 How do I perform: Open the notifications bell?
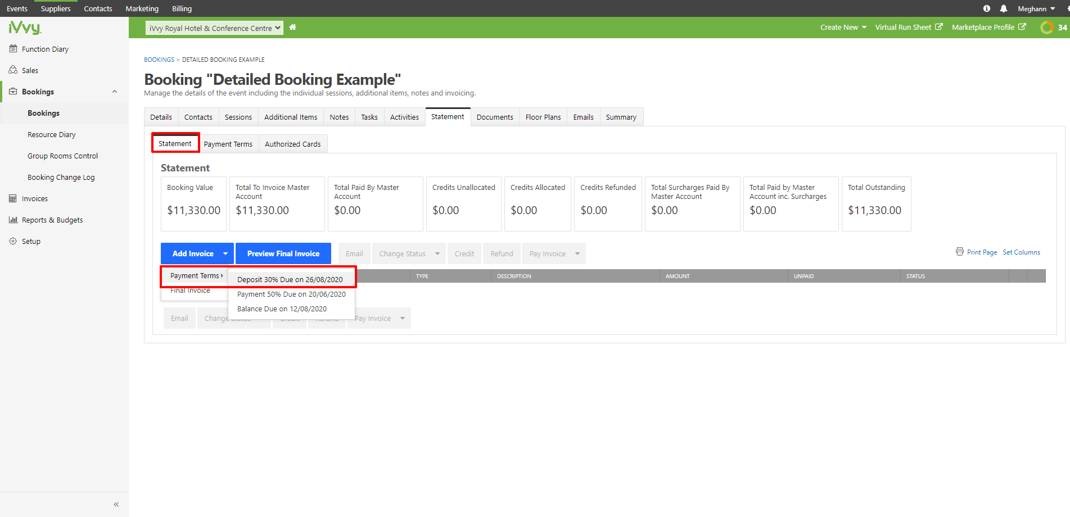(1003, 8)
